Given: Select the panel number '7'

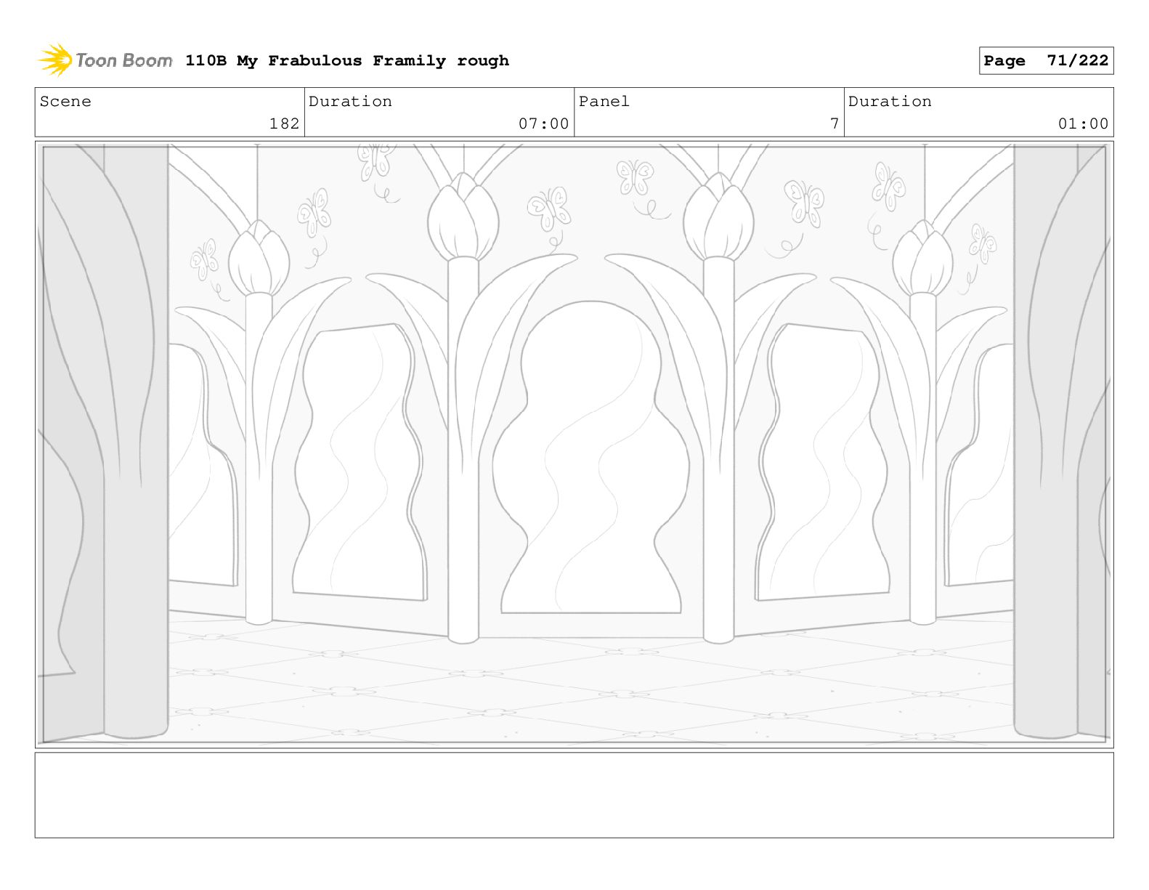Looking at the screenshot, I should click(835, 124).
